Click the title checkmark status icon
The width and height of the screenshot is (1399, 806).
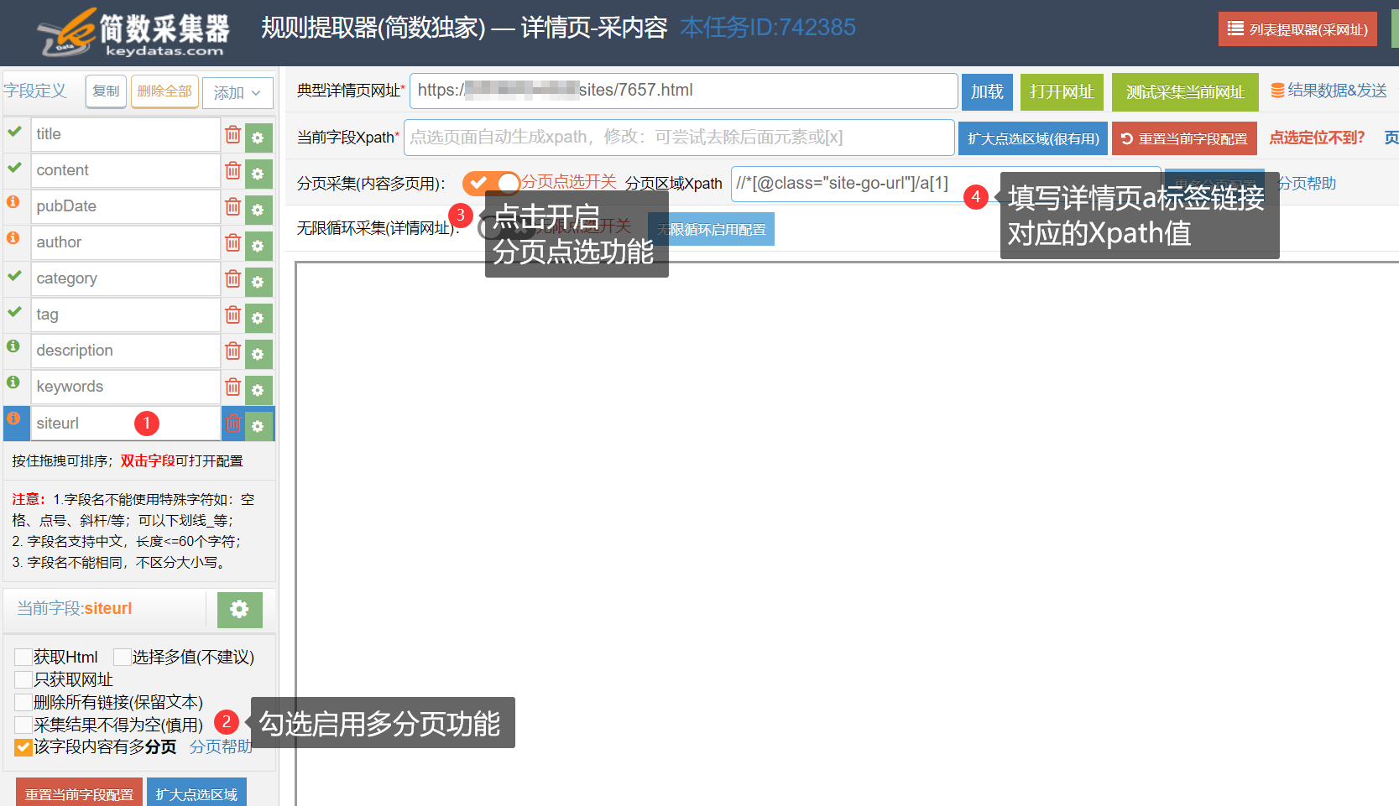coord(14,131)
